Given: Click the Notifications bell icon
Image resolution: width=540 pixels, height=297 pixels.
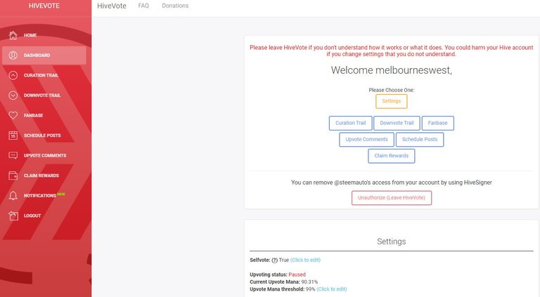Looking at the screenshot, I should point(13,196).
